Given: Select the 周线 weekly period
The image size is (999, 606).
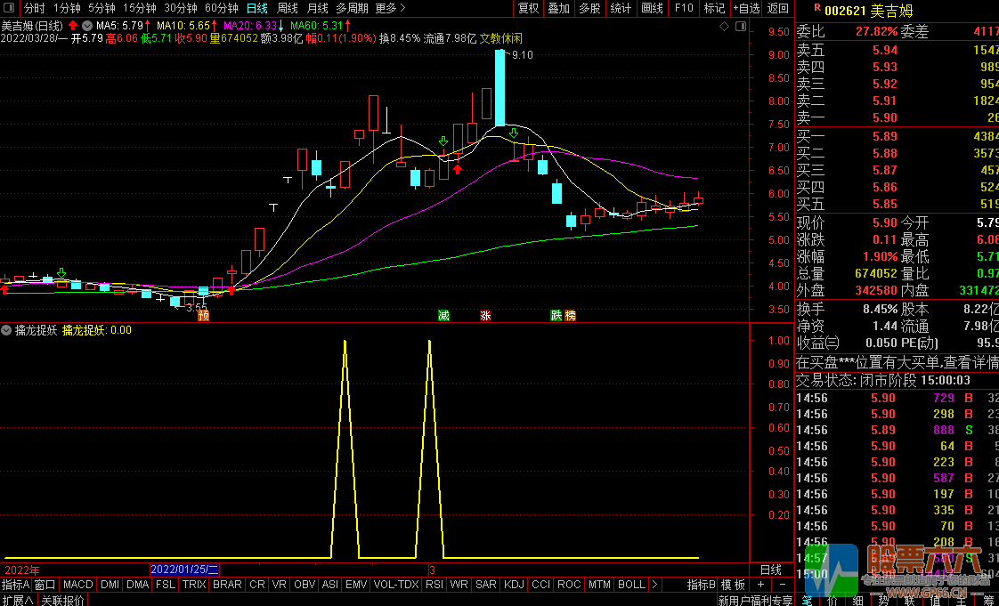Looking at the screenshot, I should point(288,8).
